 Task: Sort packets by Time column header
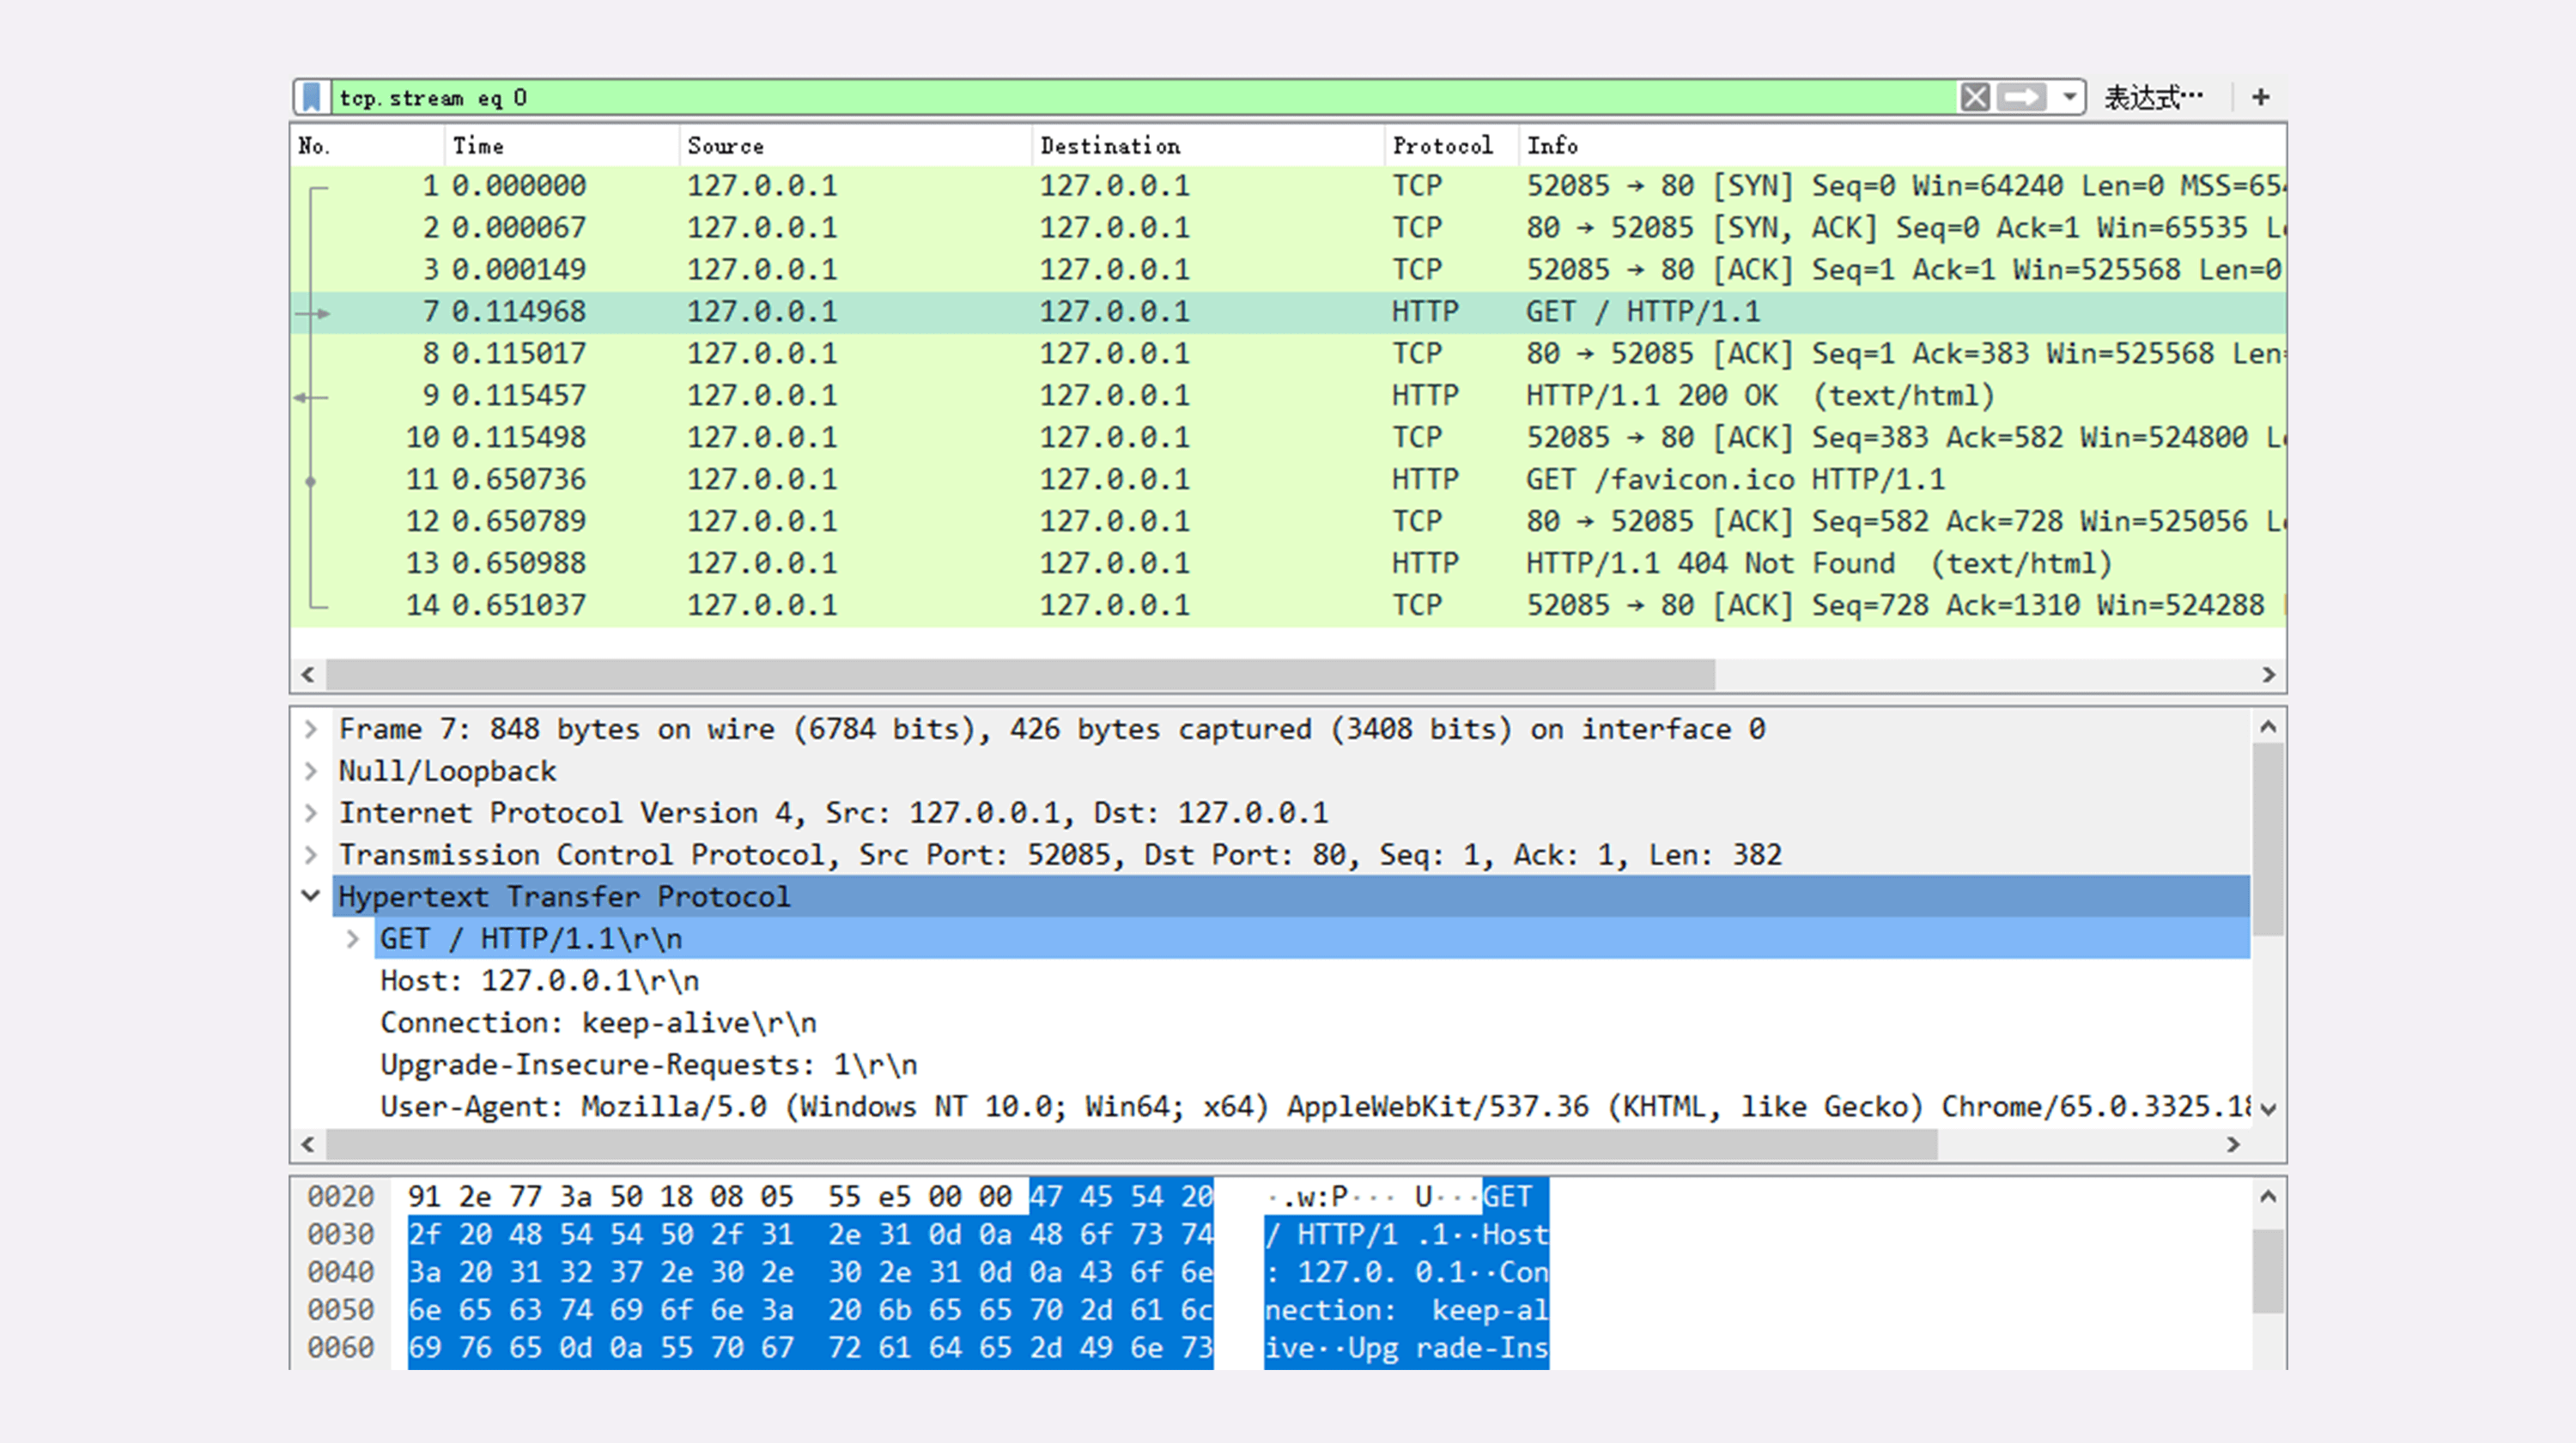[x=478, y=146]
